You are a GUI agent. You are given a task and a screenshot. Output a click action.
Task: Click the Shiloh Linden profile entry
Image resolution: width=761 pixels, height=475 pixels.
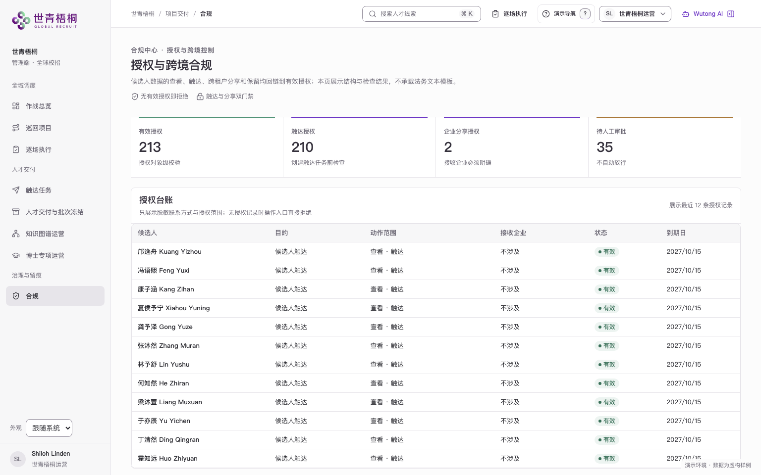[x=55, y=459]
